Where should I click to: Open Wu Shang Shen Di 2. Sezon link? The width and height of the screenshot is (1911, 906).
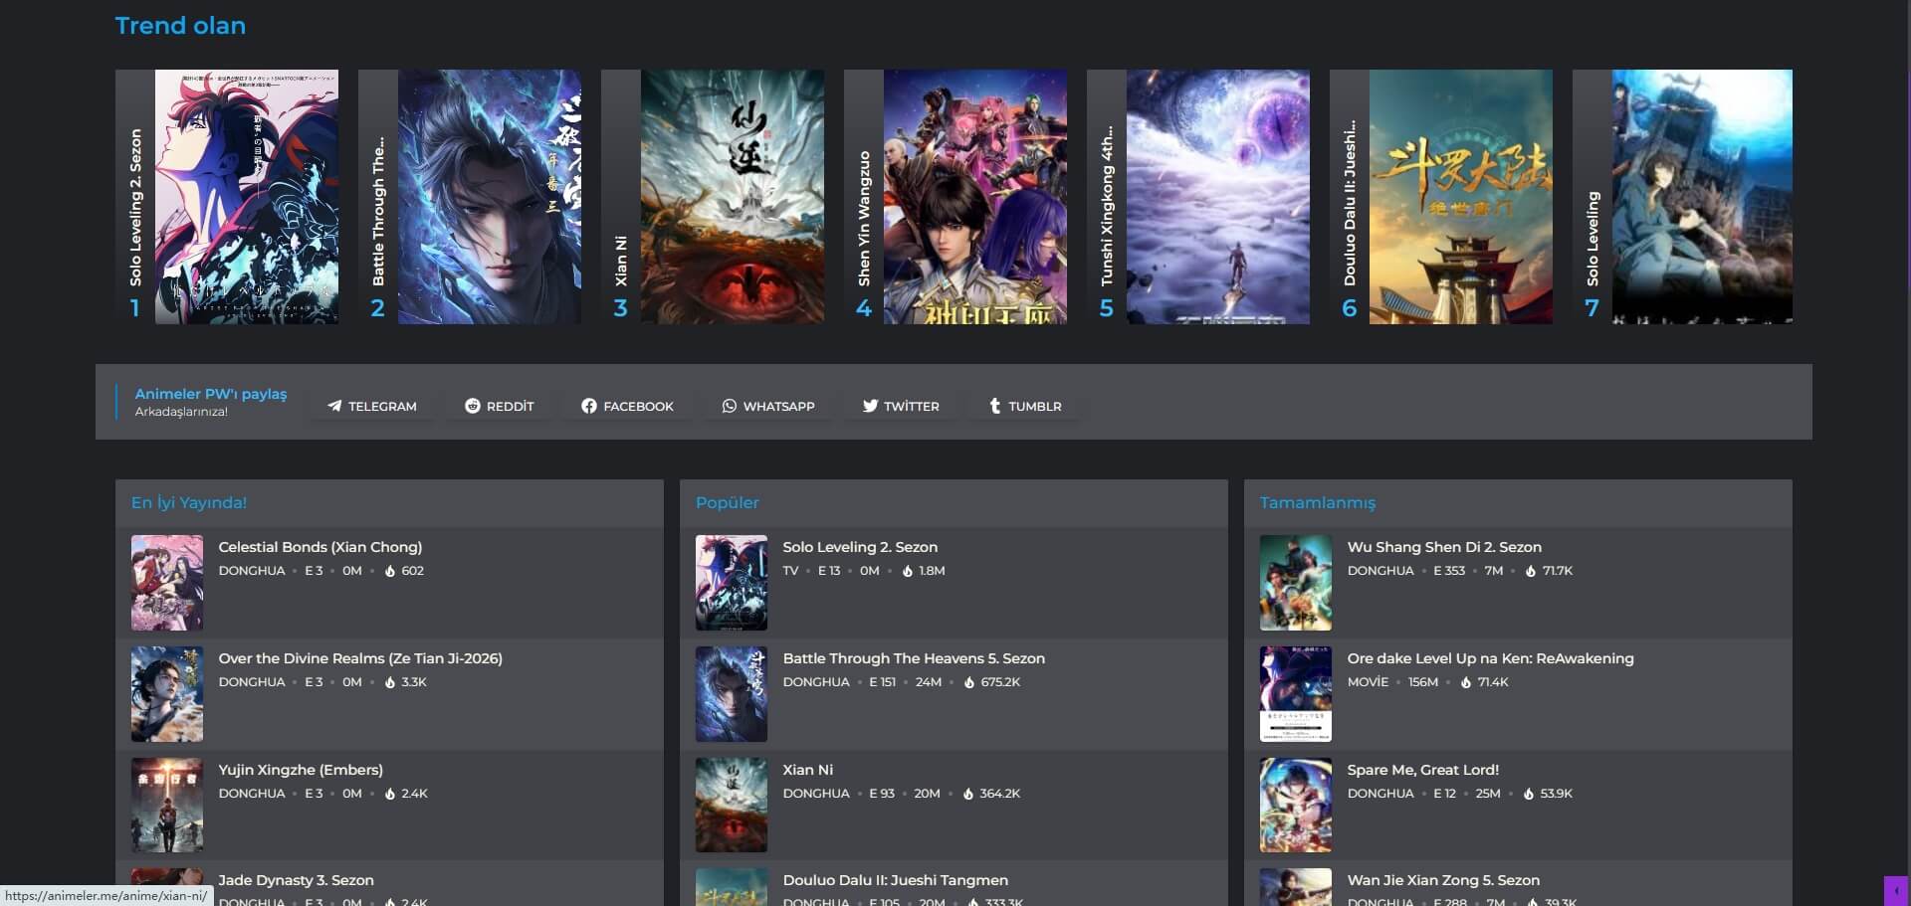pyautogui.click(x=1444, y=547)
